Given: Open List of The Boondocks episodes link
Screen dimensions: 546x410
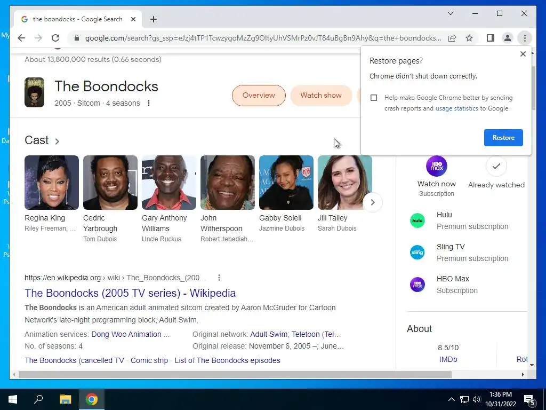Looking at the screenshot, I should coord(227,360).
